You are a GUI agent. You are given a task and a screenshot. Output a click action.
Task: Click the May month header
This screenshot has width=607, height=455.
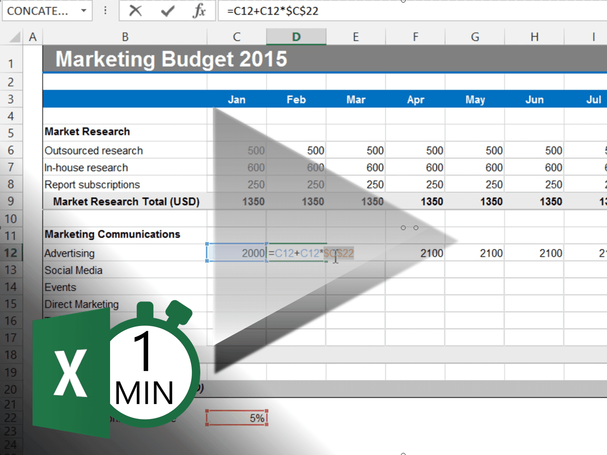tap(475, 99)
